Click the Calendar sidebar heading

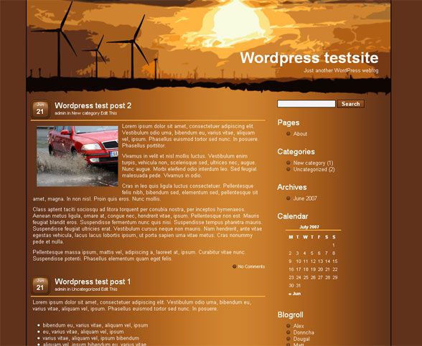click(293, 216)
